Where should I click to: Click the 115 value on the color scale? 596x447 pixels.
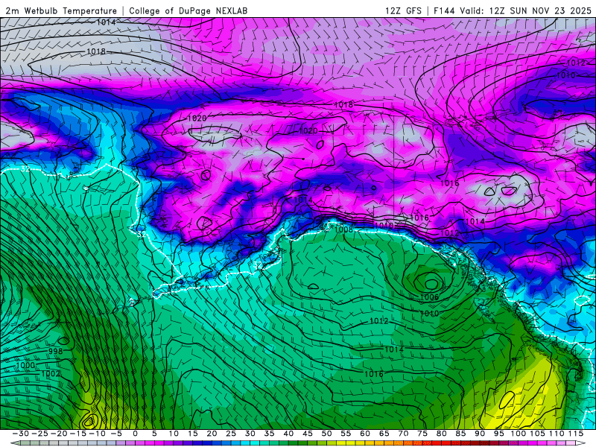(x=575, y=434)
